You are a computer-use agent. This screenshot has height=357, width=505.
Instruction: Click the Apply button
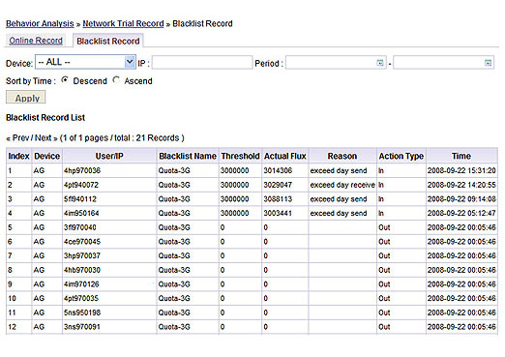[26, 98]
